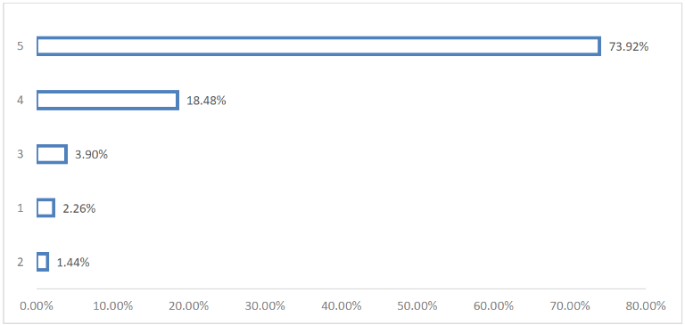The height and width of the screenshot is (325, 685).
Task: Click the 80.00% axis tick label
Action: pos(645,305)
